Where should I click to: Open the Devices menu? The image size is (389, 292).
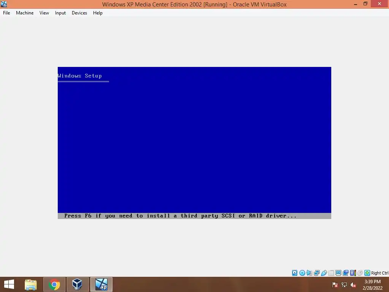79,13
